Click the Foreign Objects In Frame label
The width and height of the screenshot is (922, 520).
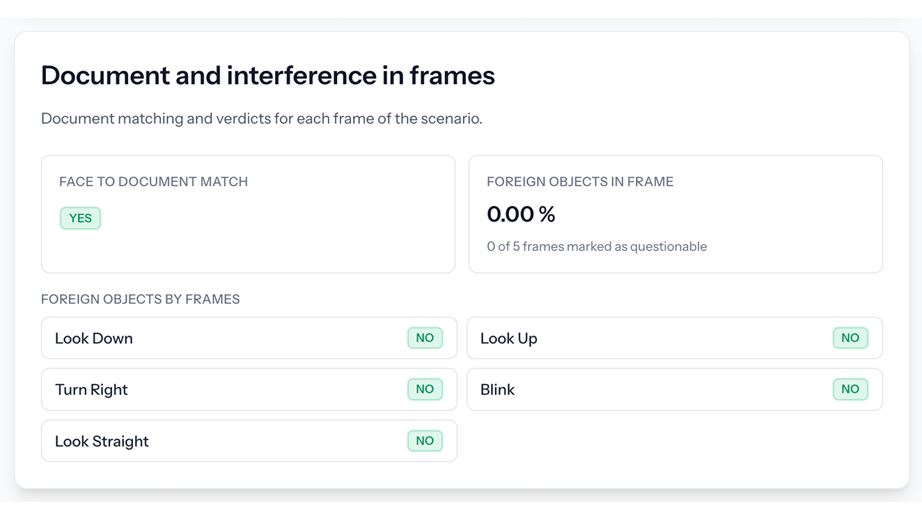(x=579, y=182)
